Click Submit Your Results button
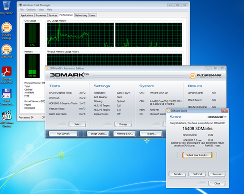 tap(197, 155)
